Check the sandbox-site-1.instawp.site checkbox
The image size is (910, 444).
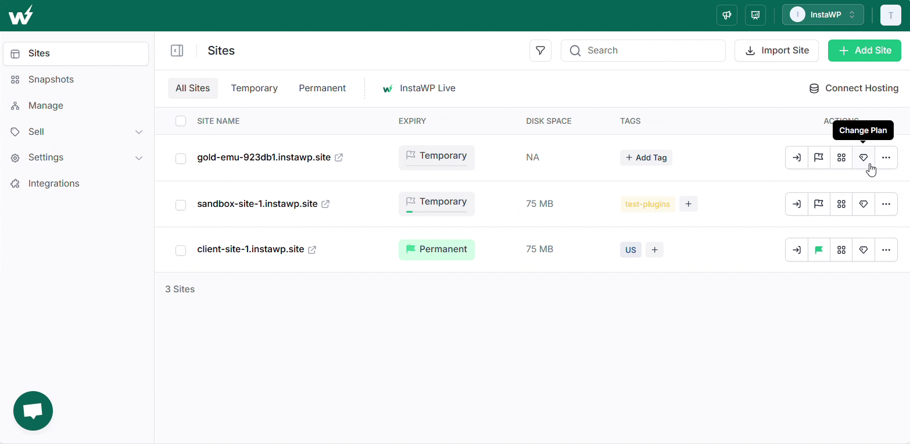coord(181,205)
